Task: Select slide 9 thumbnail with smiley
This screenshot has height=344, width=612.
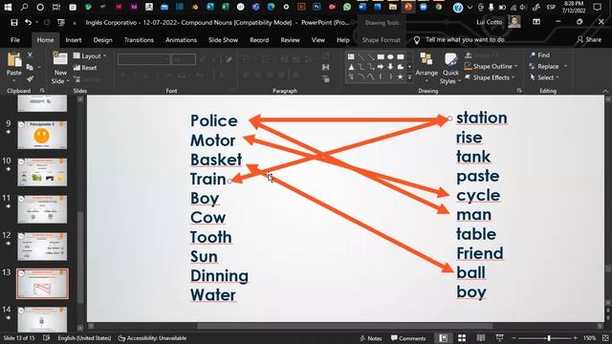Action: coord(42,135)
